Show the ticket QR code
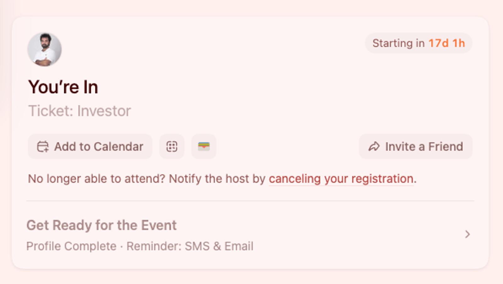This screenshot has height=284, width=503. pos(172,147)
